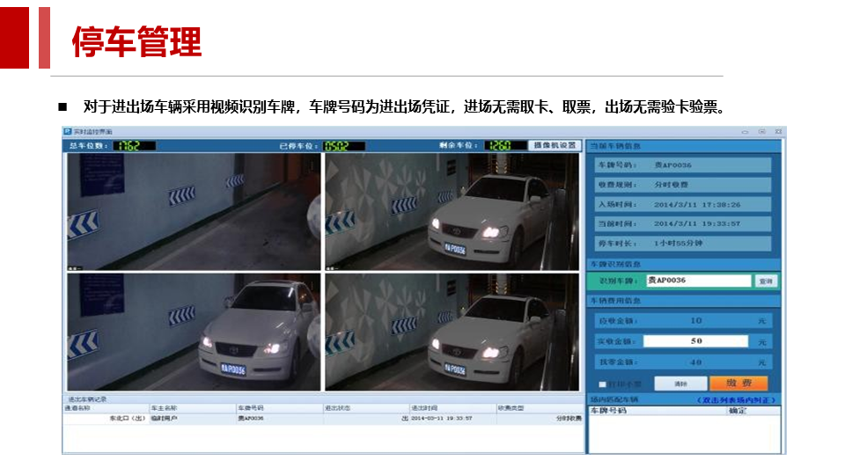Viewport: 845px width, 475px height.
Task: Click the 识别车牌 plate number input field
Action: [698, 281]
